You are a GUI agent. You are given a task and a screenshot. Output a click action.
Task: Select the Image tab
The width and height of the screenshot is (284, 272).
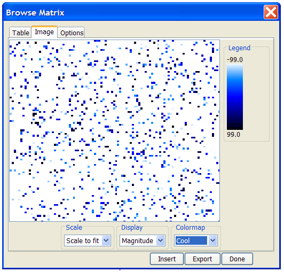[x=44, y=32]
